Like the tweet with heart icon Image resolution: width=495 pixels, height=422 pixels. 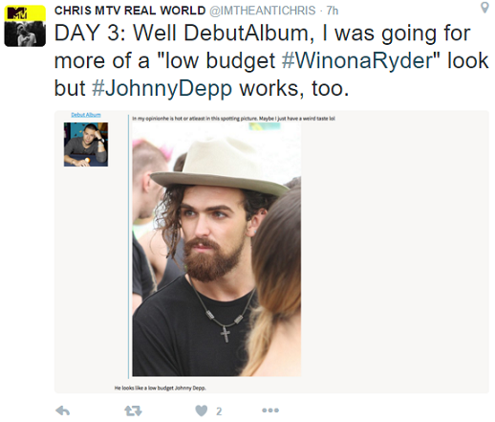pyautogui.click(x=202, y=411)
